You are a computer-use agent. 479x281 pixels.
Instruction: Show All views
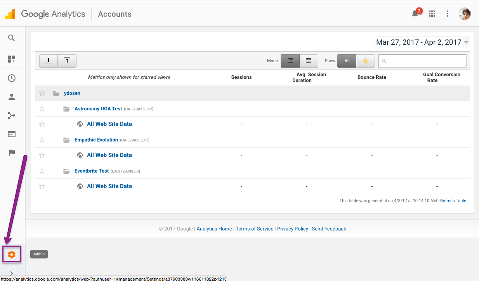pos(347,61)
